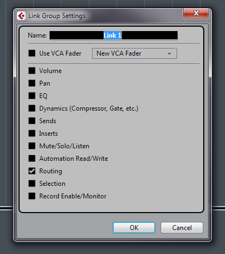Enable the Use VCA Fader checkbox

tap(32, 53)
